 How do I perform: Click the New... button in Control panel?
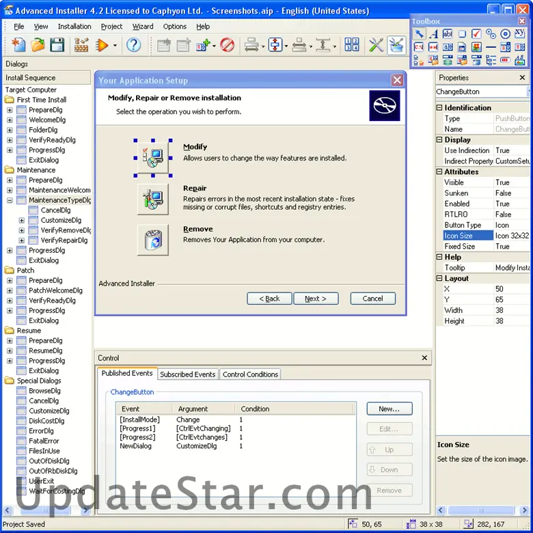[389, 409]
